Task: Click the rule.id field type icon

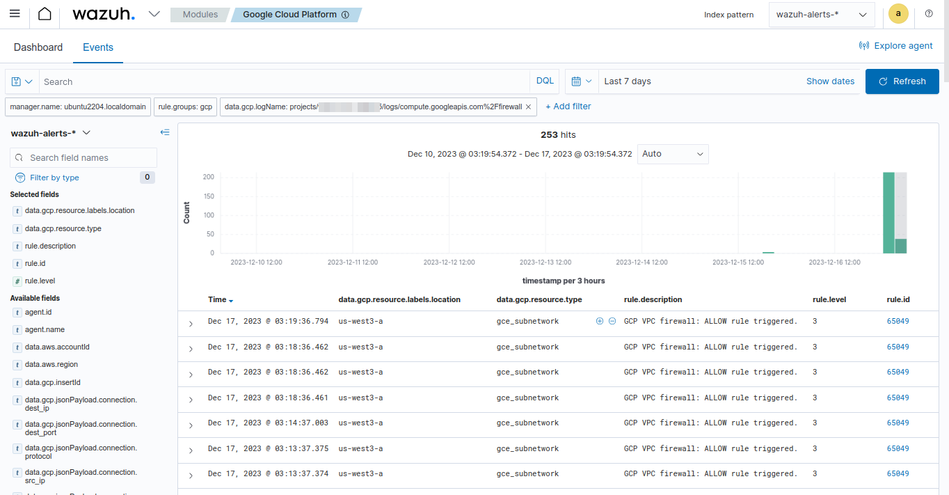Action: click(17, 264)
